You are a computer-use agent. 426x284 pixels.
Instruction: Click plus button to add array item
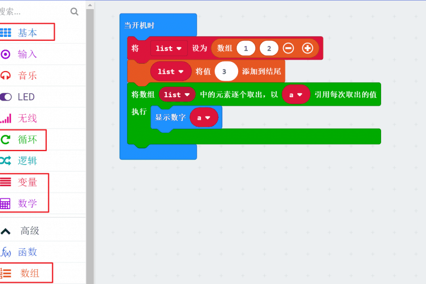308,48
